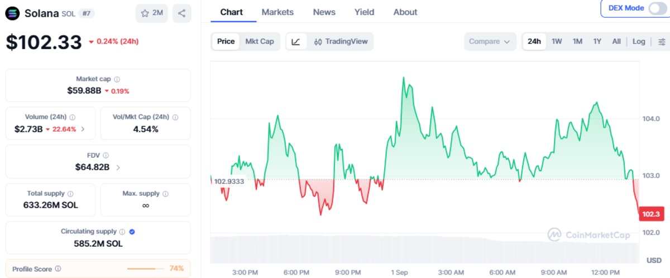Expand Volume (24h) details chevron
670x278 pixels.
pos(83,129)
